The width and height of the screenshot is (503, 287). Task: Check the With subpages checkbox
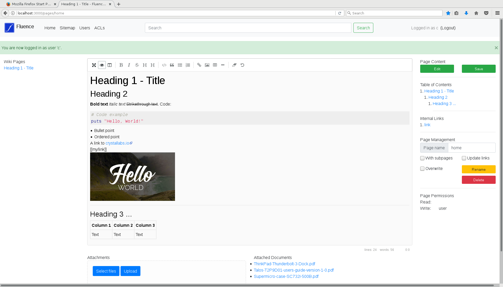422,158
